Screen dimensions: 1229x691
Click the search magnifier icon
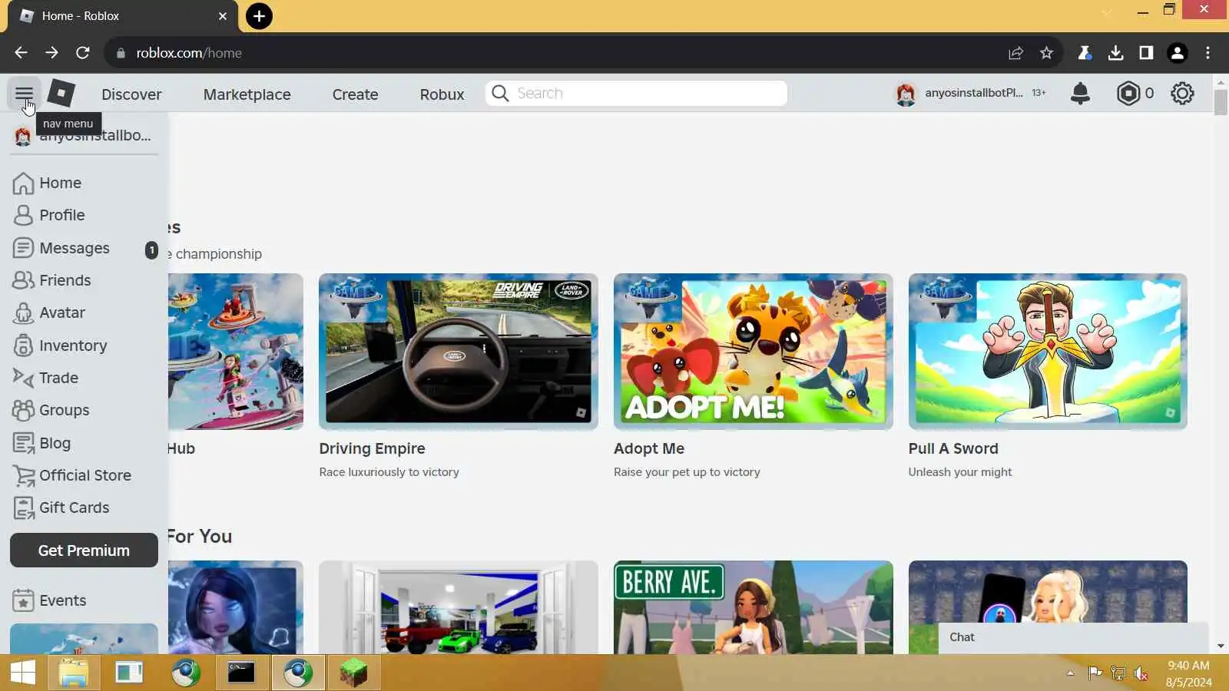click(500, 94)
